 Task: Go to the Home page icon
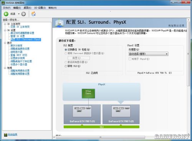(x=33, y=14)
